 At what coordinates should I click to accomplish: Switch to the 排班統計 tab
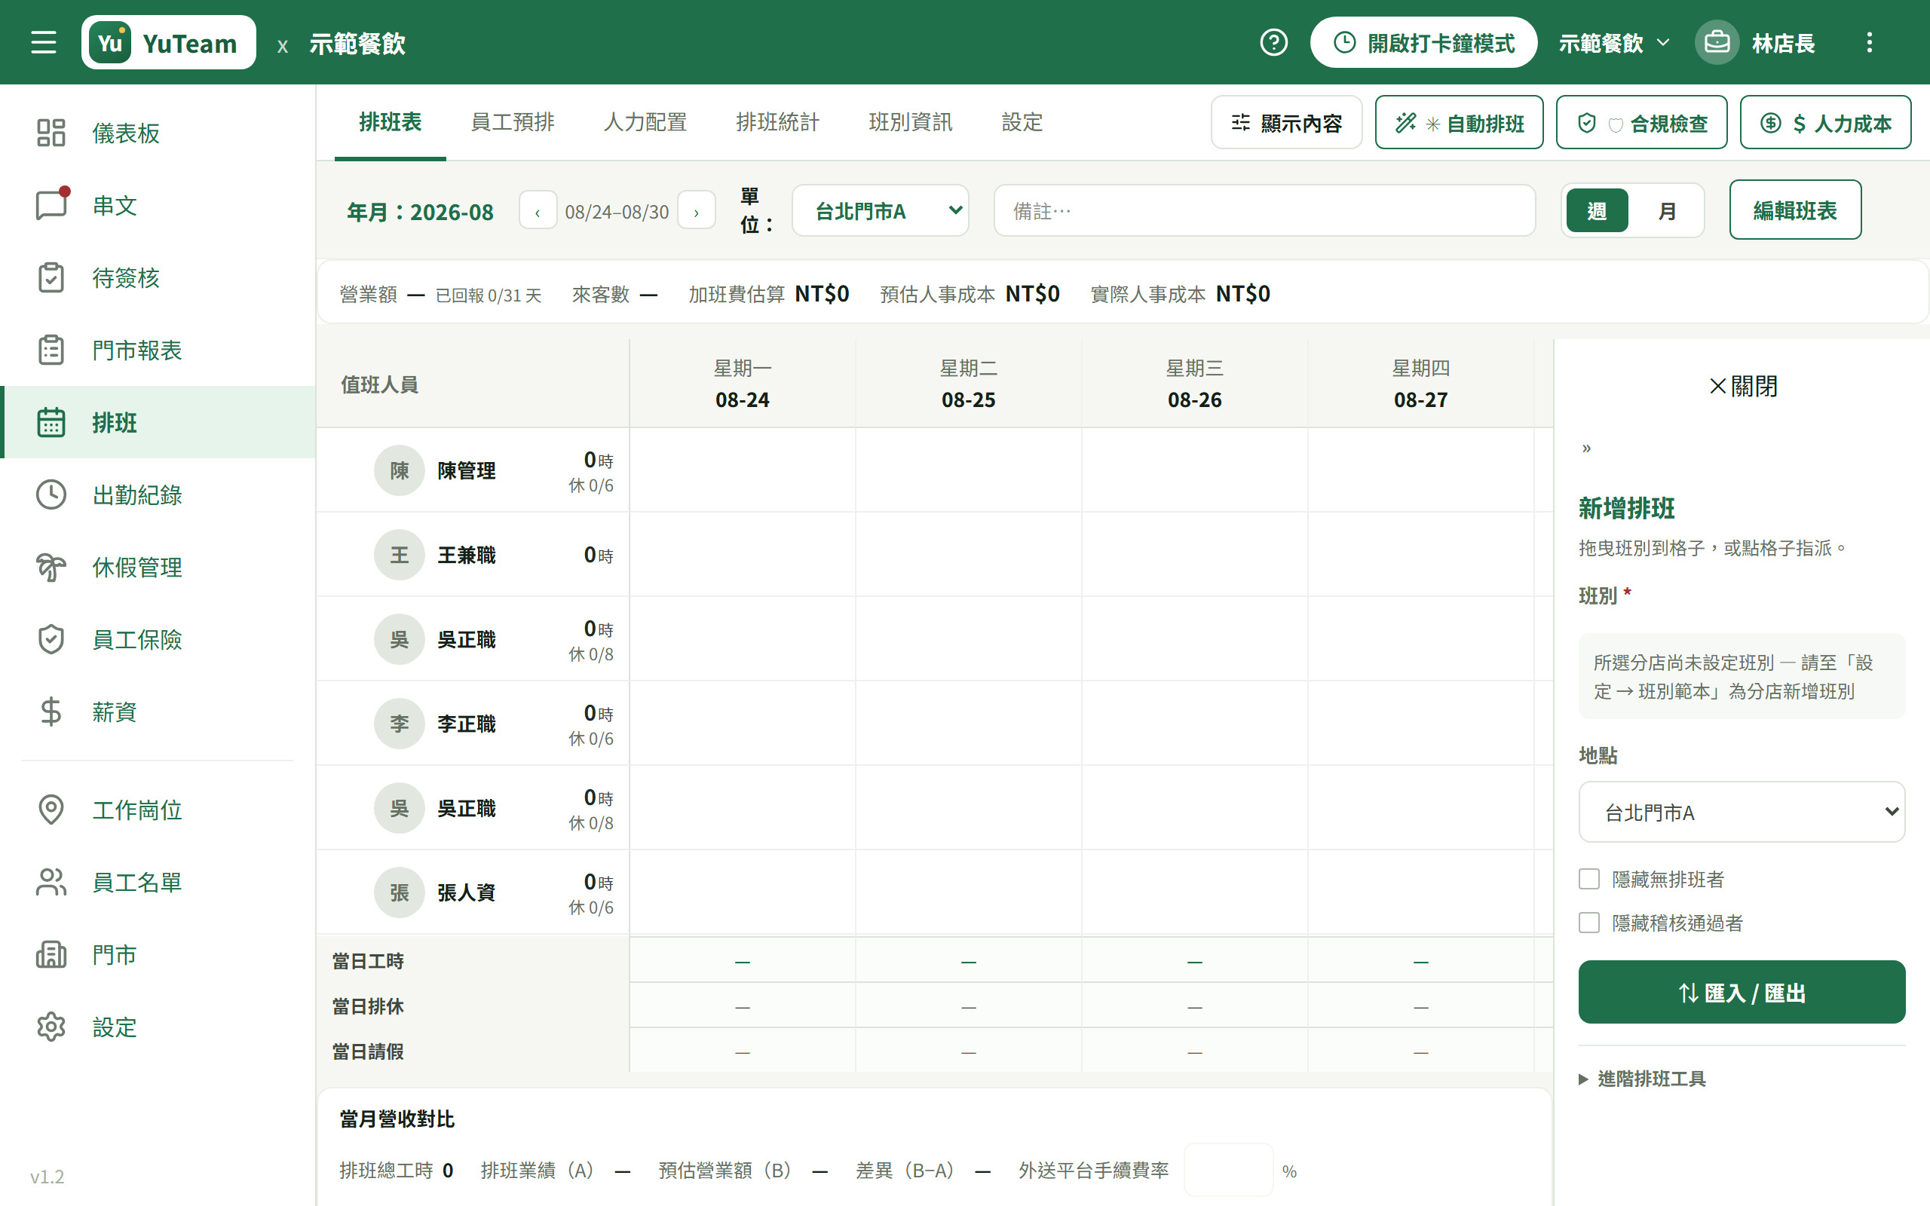pyautogui.click(x=777, y=122)
